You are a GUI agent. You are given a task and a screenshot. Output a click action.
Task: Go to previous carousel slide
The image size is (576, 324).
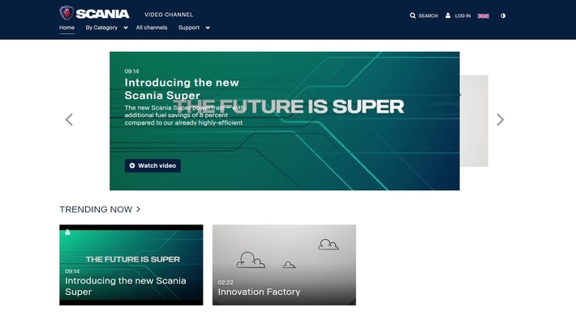[69, 120]
